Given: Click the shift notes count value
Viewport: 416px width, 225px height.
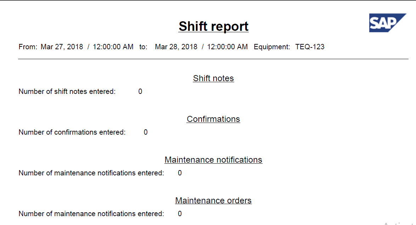Looking at the screenshot, I should [x=140, y=91].
